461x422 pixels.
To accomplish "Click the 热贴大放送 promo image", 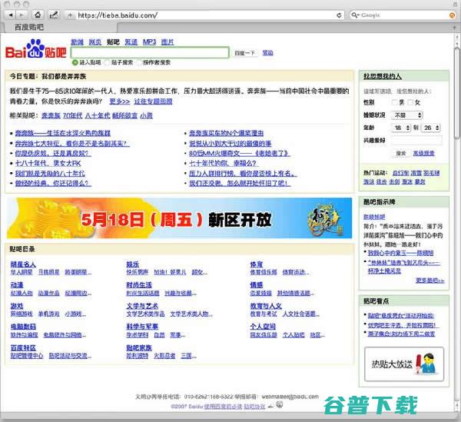I will point(404,364).
